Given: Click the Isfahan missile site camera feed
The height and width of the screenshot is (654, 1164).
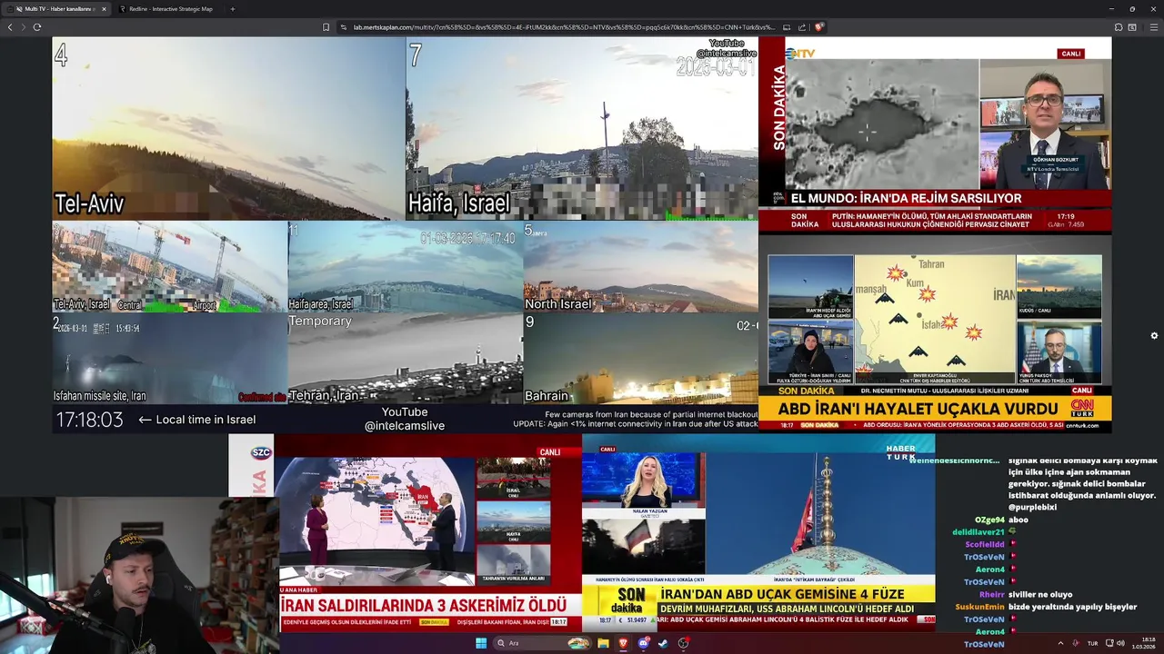Looking at the screenshot, I should pos(170,359).
